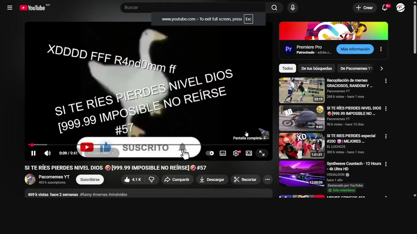Click the search magnifier button
The height and width of the screenshot is (234, 417).
pyautogui.click(x=274, y=7)
